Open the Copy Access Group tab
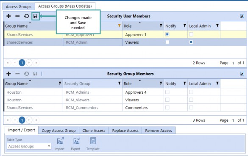The width and height of the screenshot is (248, 156). point(59,131)
